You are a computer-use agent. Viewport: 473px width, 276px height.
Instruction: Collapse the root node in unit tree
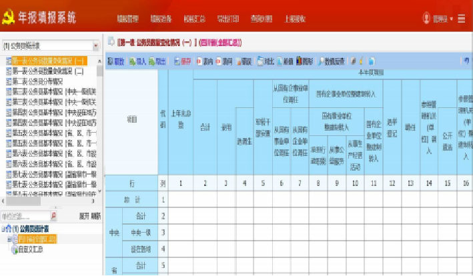tap(3, 229)
